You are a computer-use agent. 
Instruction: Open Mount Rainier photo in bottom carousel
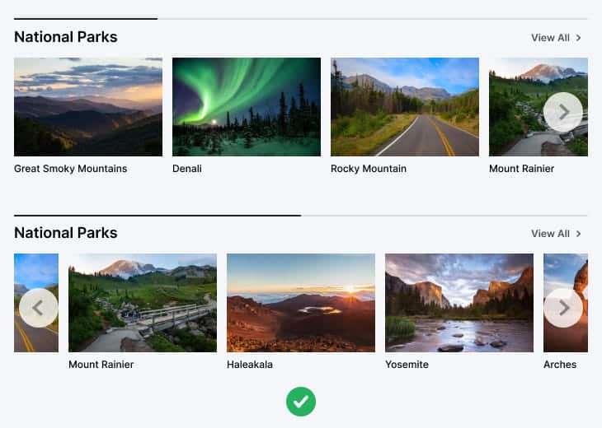click(x=143, y=303)
